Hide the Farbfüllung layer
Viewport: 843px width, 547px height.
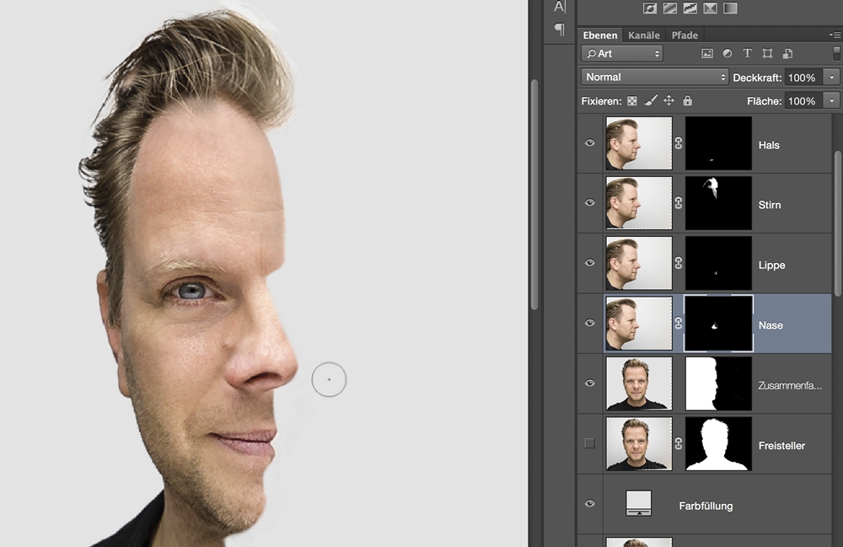point(590,503)
